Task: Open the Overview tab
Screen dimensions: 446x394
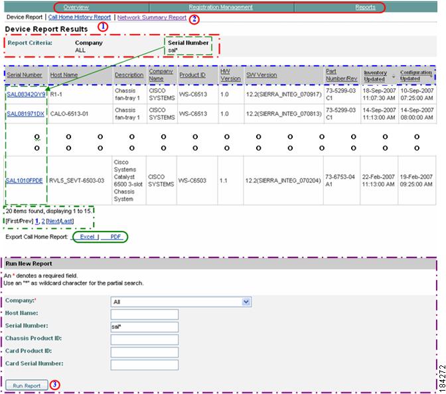Action: pos(76,7)
